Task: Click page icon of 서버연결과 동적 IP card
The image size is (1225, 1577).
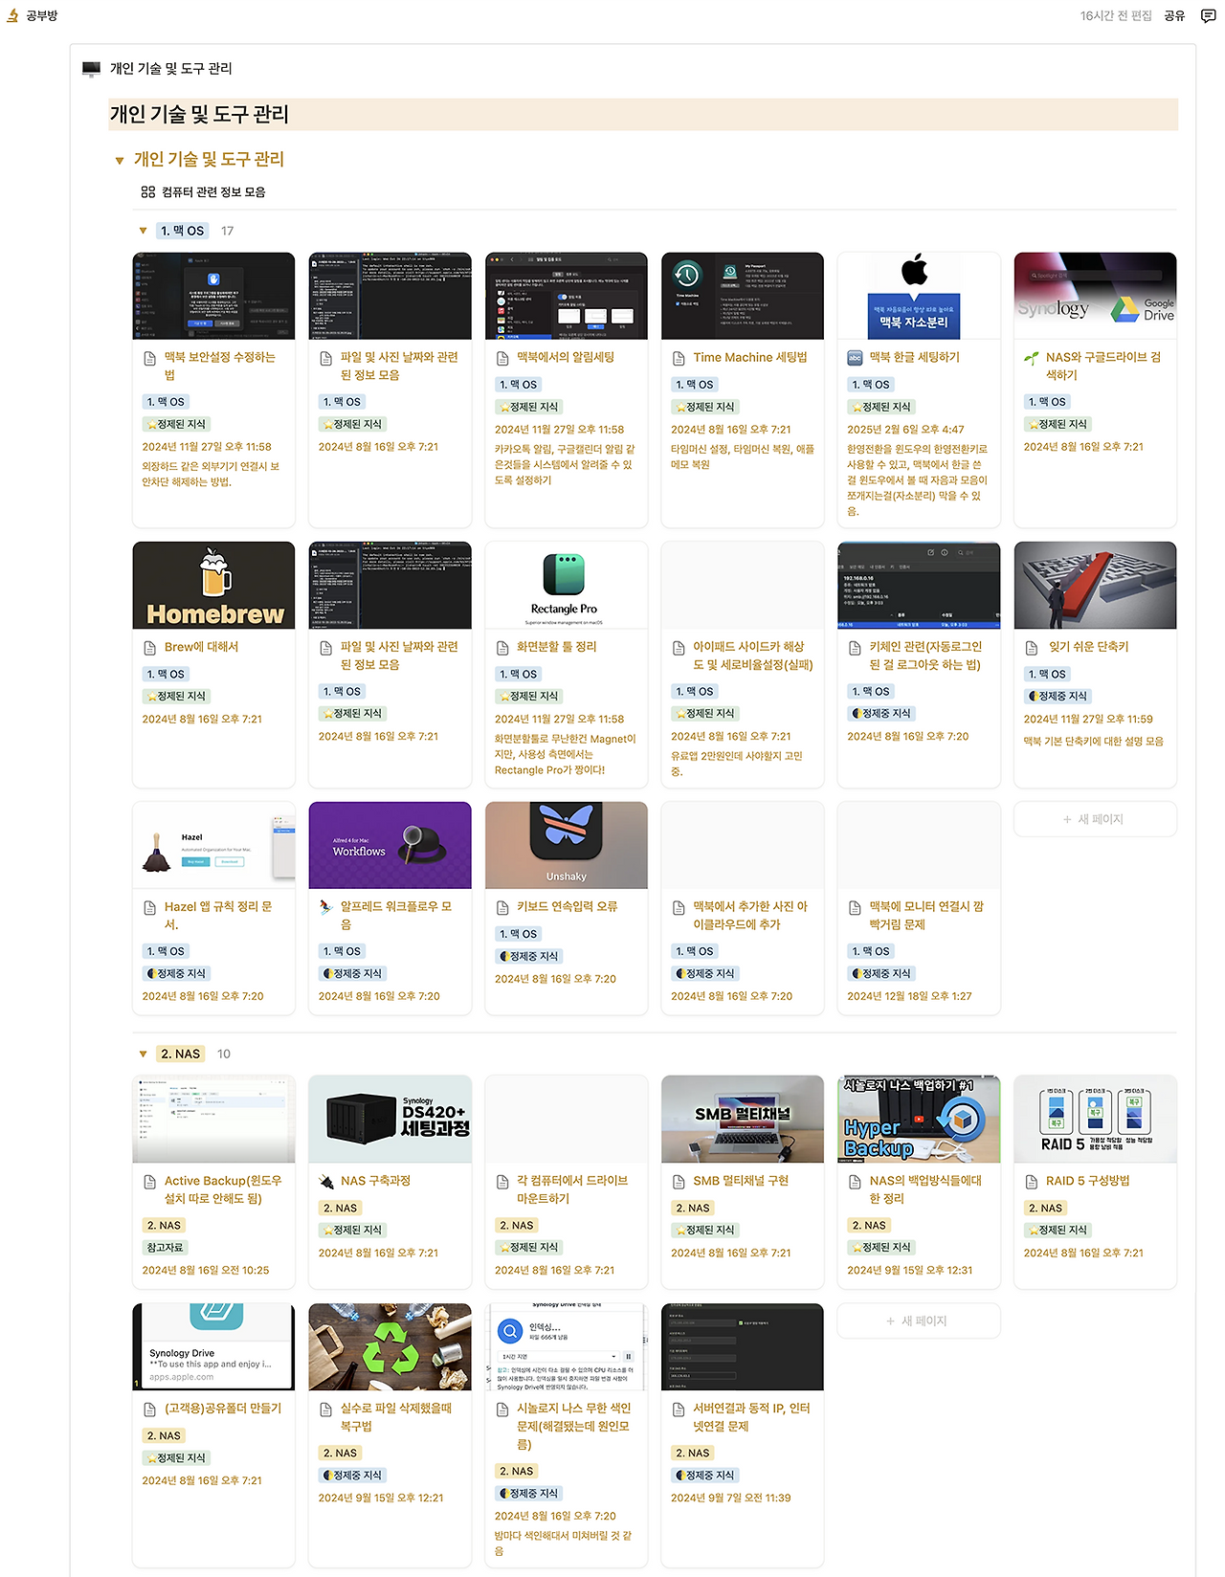Action: [679, 1410]
